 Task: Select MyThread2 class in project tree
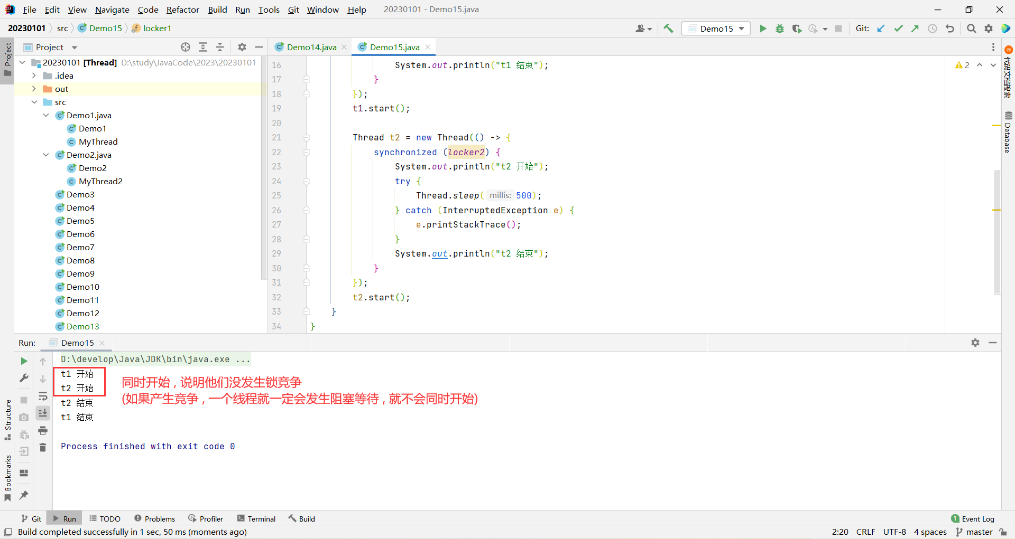(100, 181)
